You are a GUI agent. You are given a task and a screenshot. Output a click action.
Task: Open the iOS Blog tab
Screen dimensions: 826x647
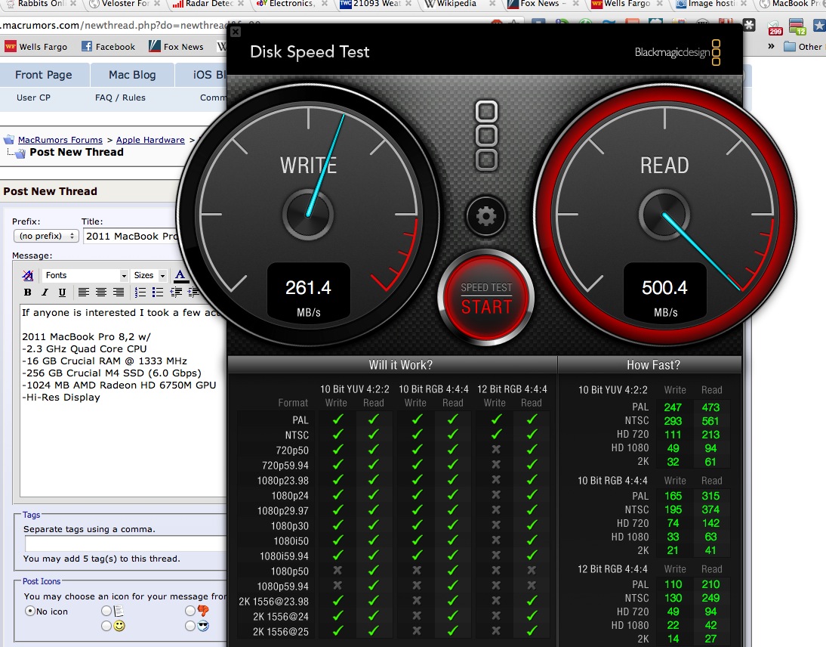tap(202, 75)
